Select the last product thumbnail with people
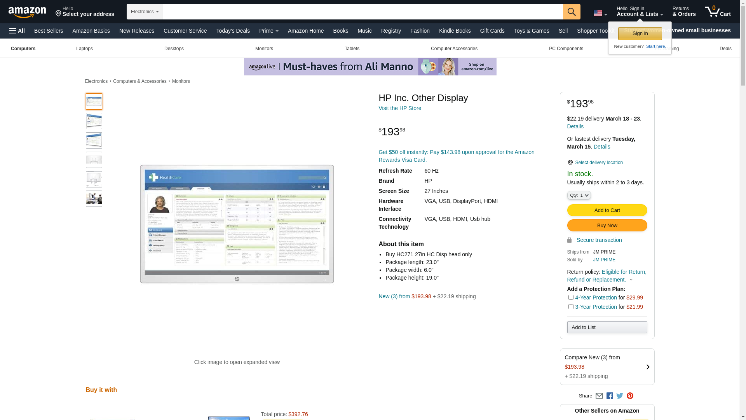Viewport: 746px width, 420px height. point(94,199)
